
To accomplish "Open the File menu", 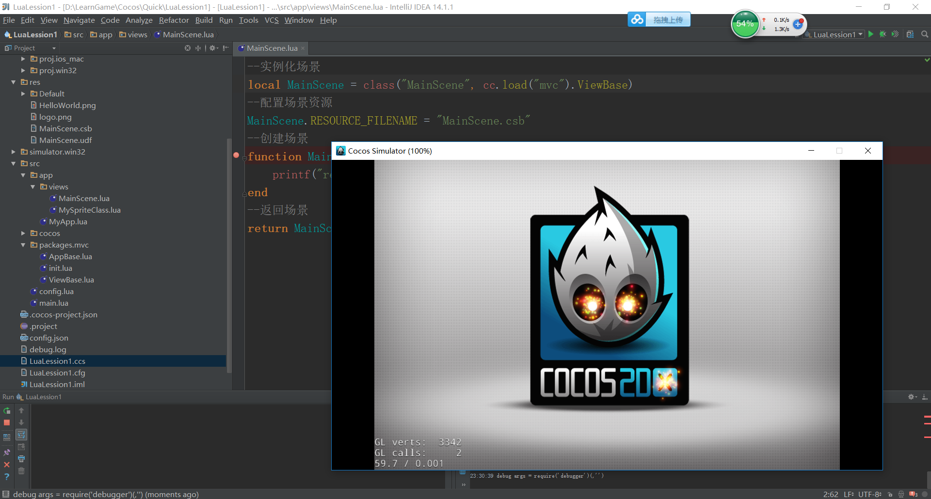I will (9, 20).
